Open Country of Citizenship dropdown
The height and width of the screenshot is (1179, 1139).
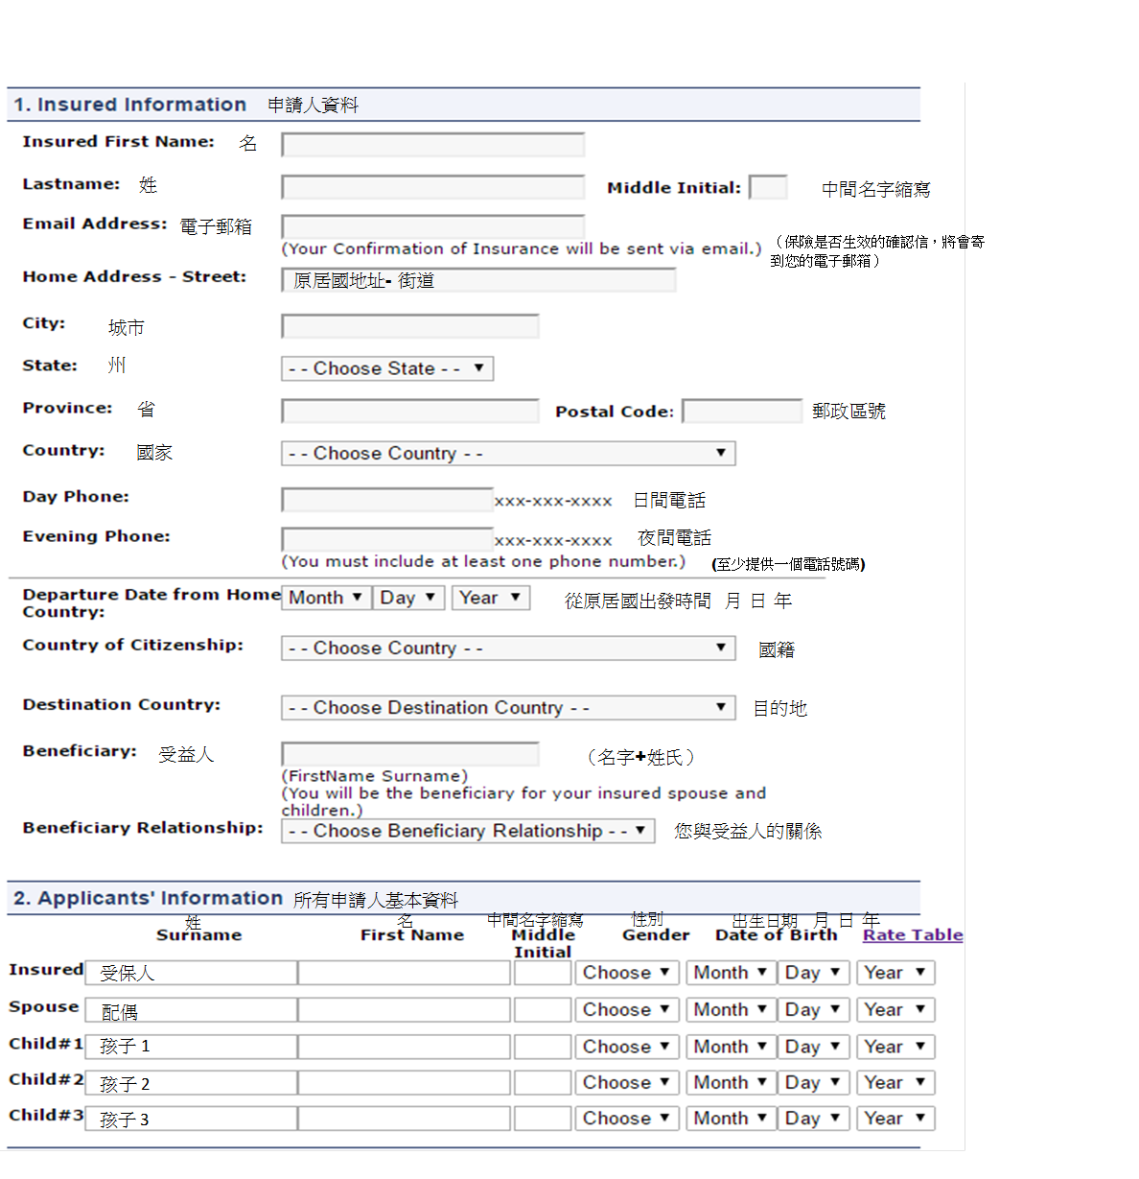pos(508,648)
